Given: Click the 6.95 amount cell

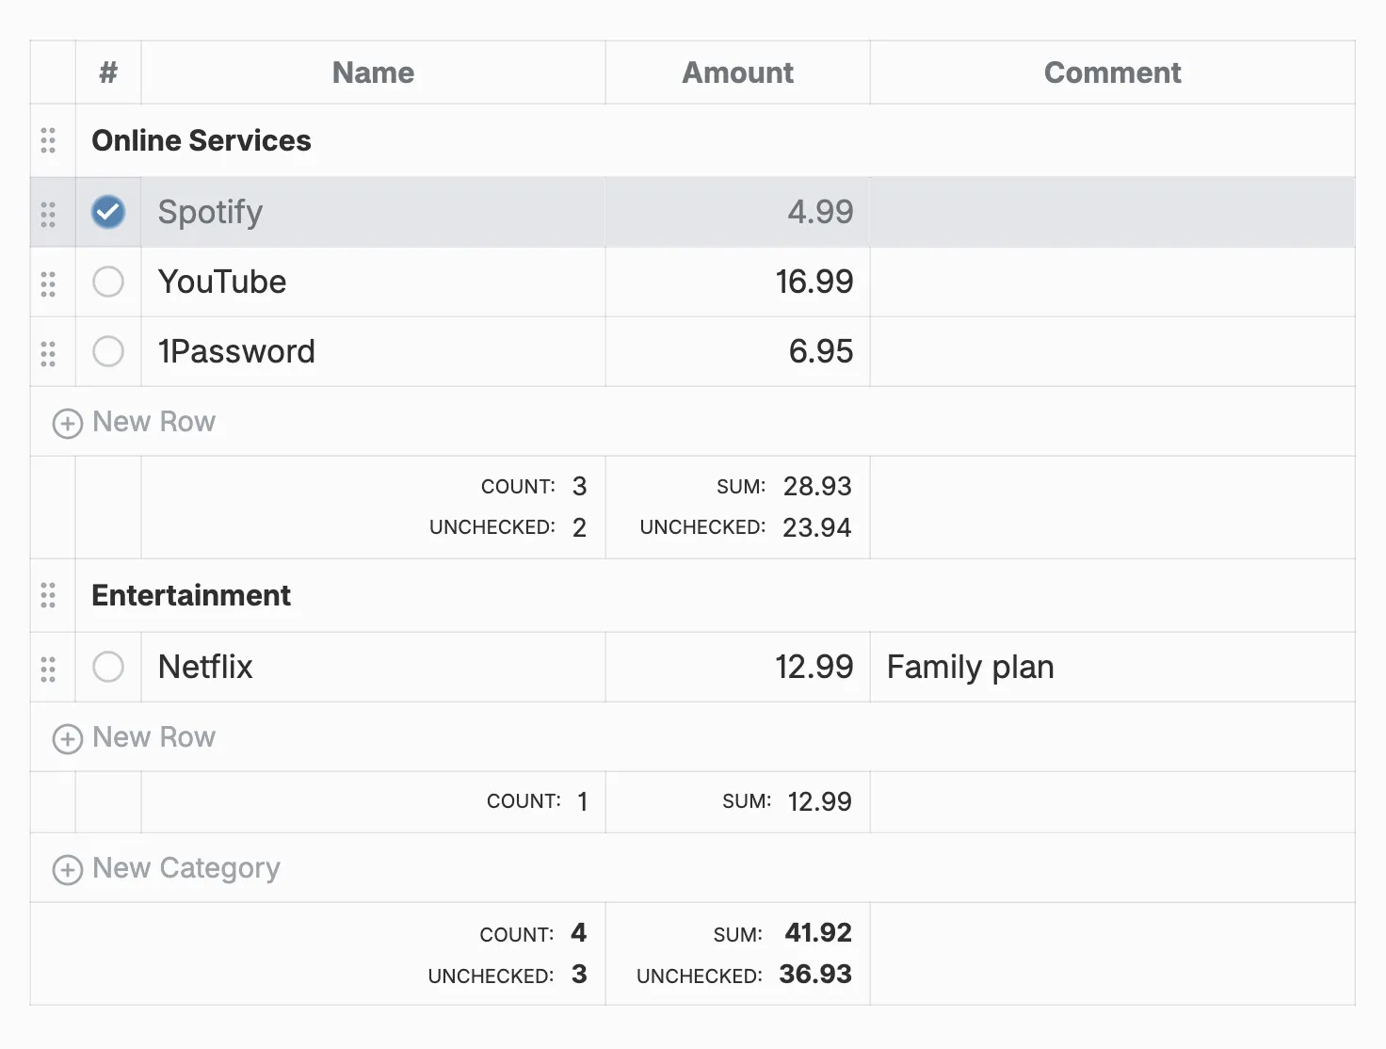Looking at the screenshot, I should point(737,351).
